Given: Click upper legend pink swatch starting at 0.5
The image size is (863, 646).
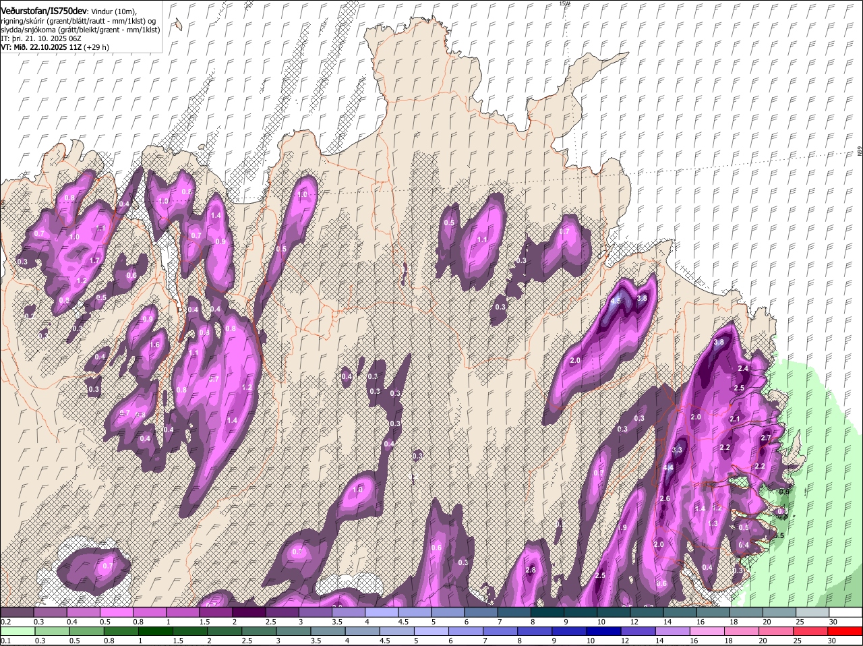Looking at the screenshot, I should pos(116,612).
